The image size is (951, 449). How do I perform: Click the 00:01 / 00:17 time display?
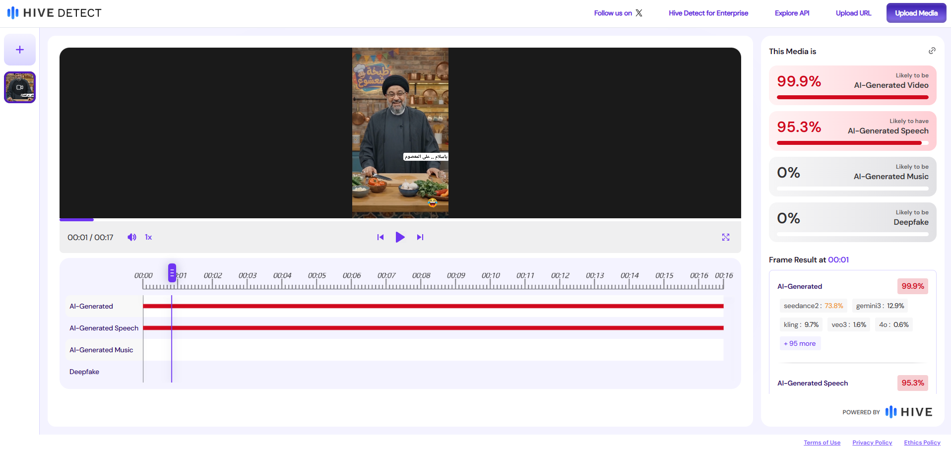coord(90,237)
